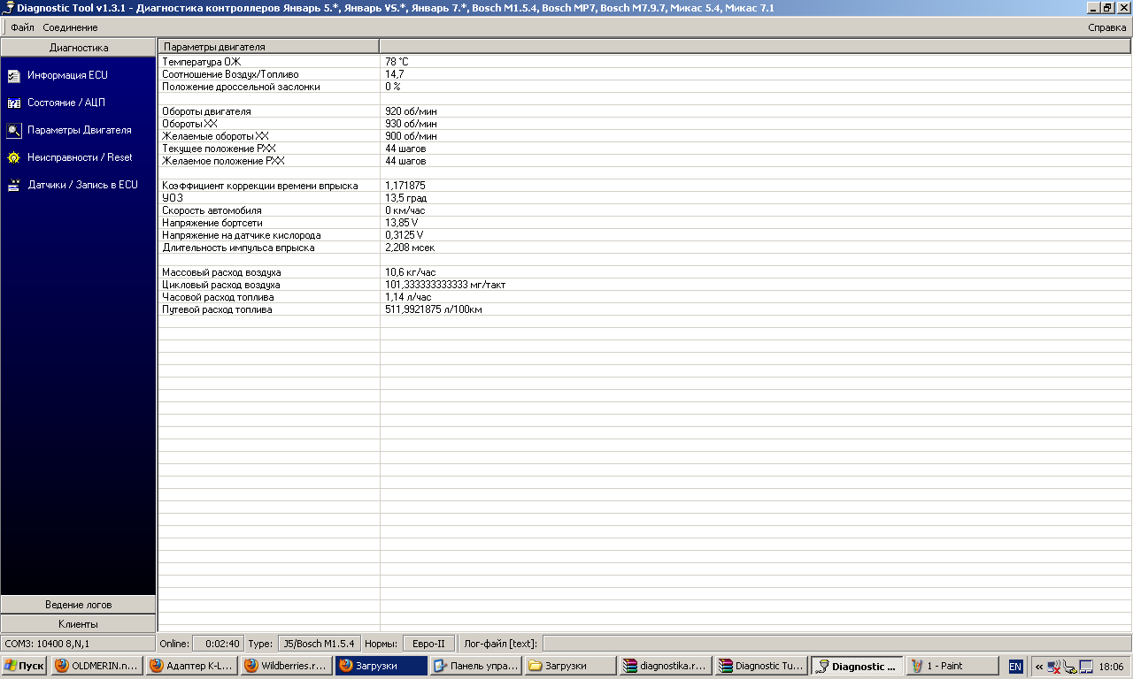Click the network tray icon with red cross
Screen dimensions: 1133x679
tap(1054, 667)
